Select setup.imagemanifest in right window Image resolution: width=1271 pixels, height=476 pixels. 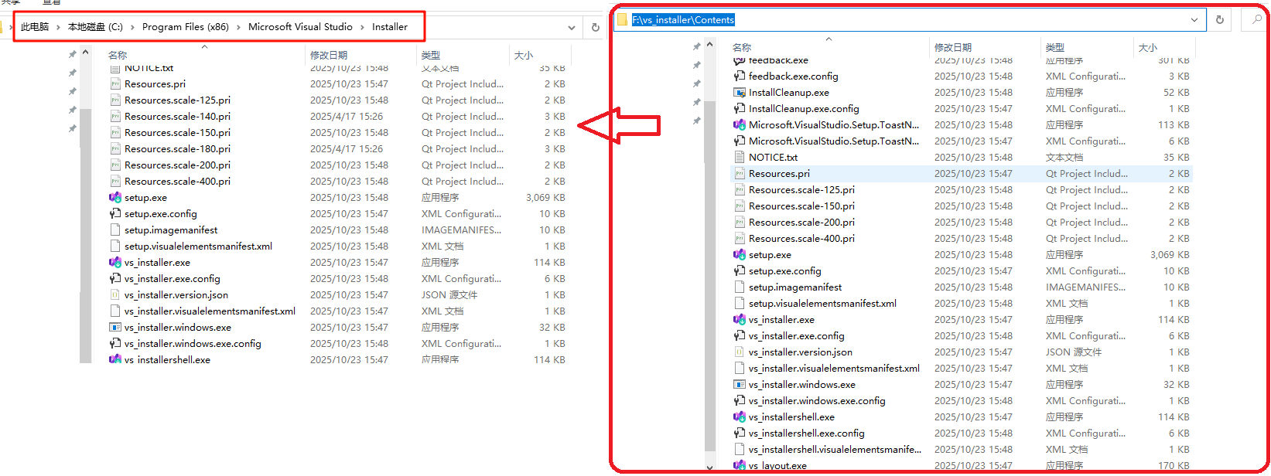pos(795,287)
